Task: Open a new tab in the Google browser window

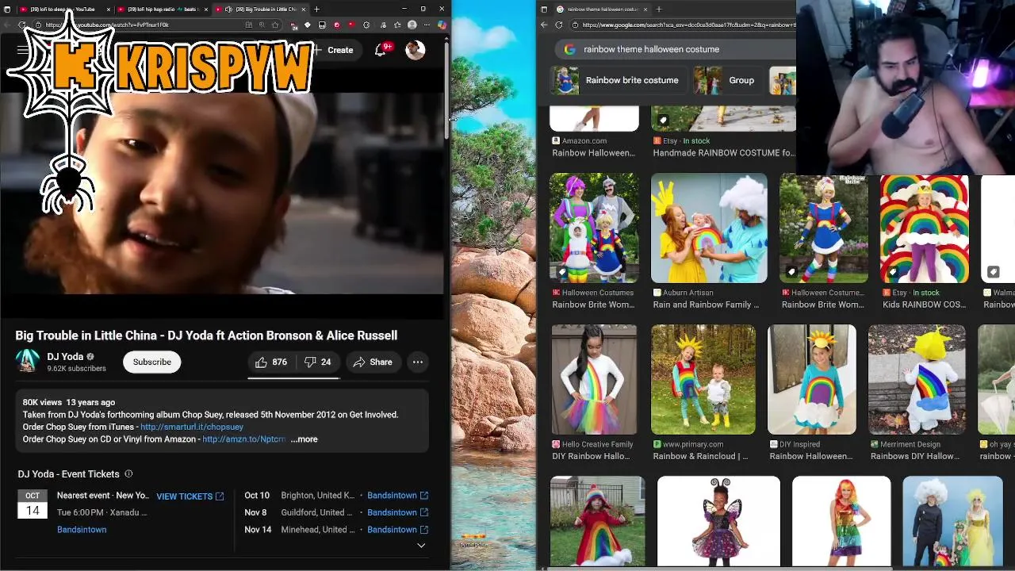Action: 659,9
